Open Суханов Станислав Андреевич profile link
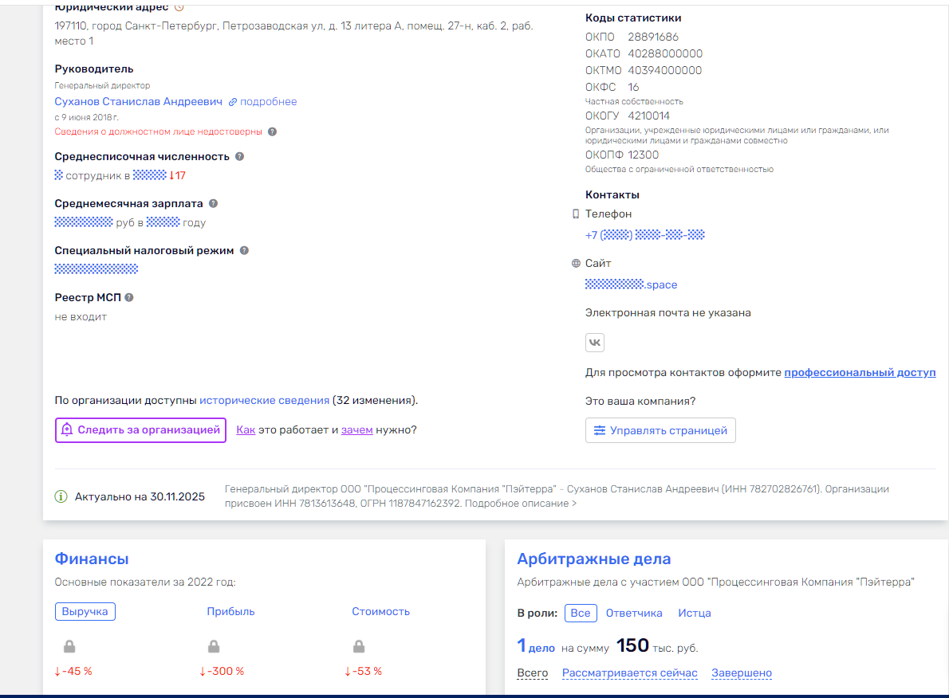Viewport: 949px width, 698px height. coord(139,102)
